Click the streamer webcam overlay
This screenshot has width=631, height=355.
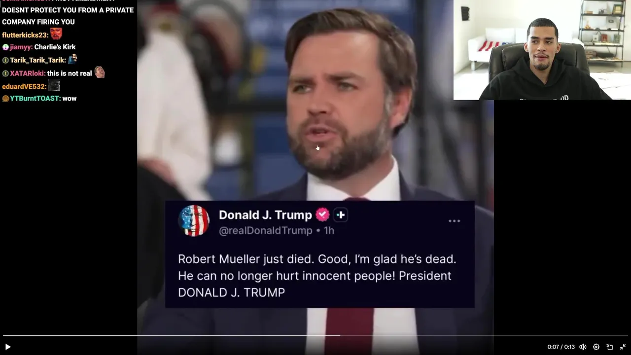coord(542,50)
